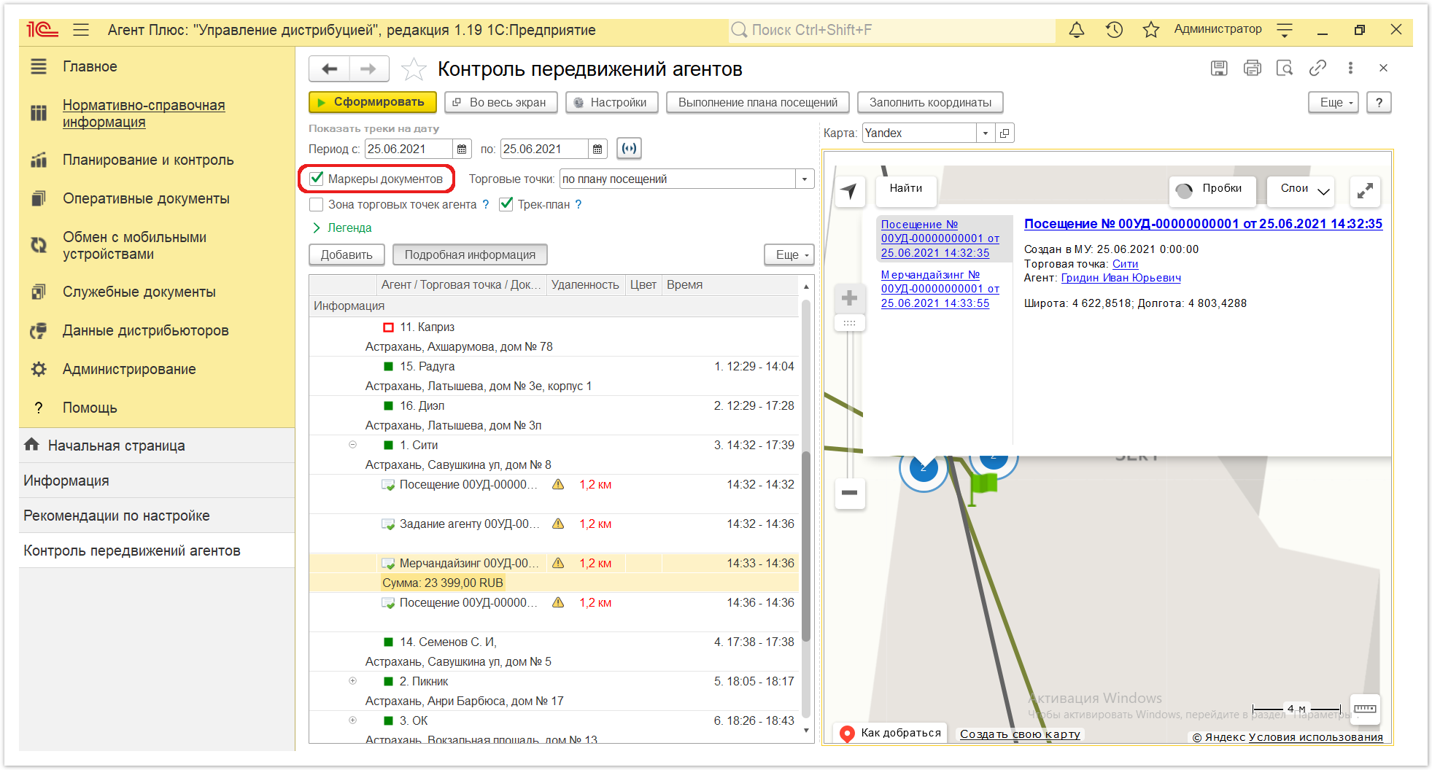Close the report tab cross

click(1383, 69)
